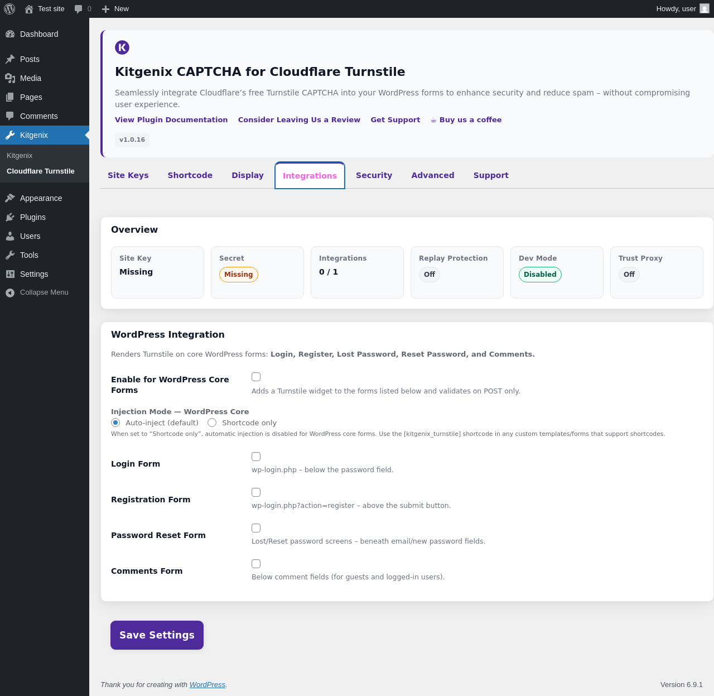
Task: Tick the Login Form checkbox
Action: tap(256, 457)
